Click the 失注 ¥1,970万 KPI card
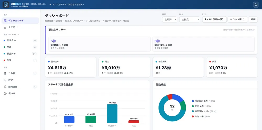262x130 pixels. pos(232,67)
